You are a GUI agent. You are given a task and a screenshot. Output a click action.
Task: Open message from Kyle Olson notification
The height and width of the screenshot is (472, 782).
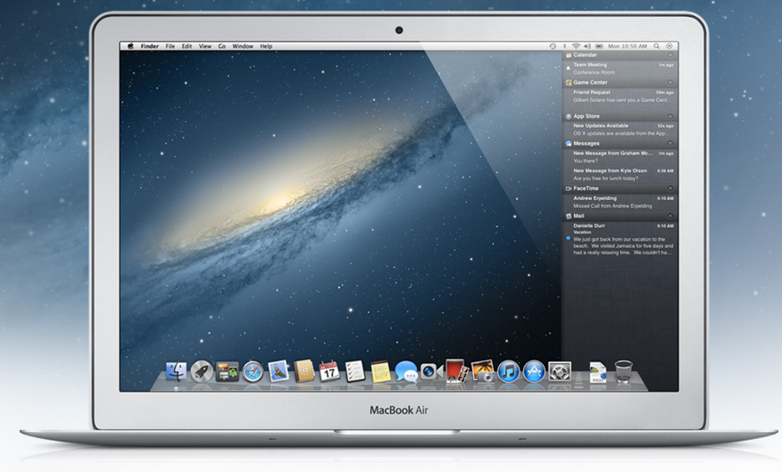[620, 175]
